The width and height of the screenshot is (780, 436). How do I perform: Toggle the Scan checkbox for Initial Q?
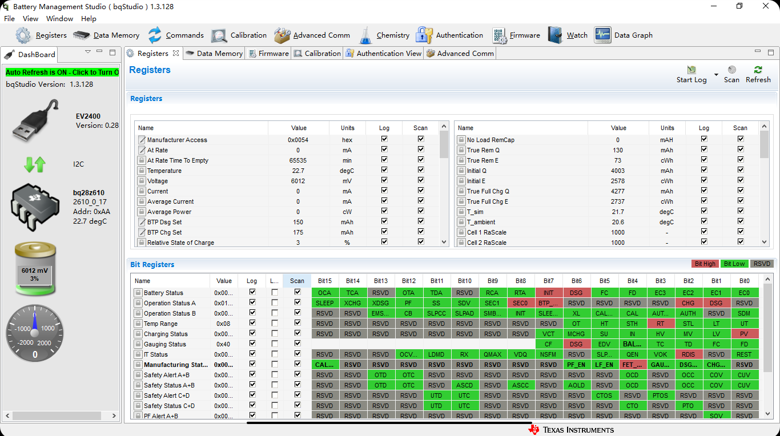pos(741,169)
